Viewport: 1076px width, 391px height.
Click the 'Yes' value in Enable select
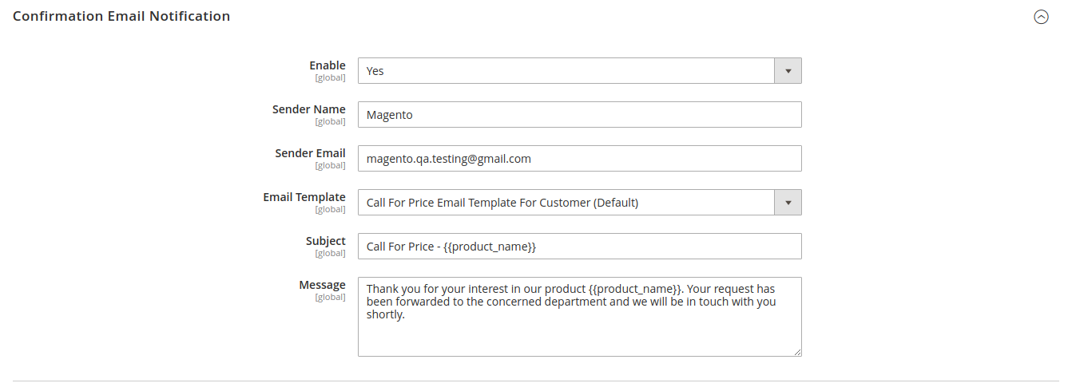[375, 71]
